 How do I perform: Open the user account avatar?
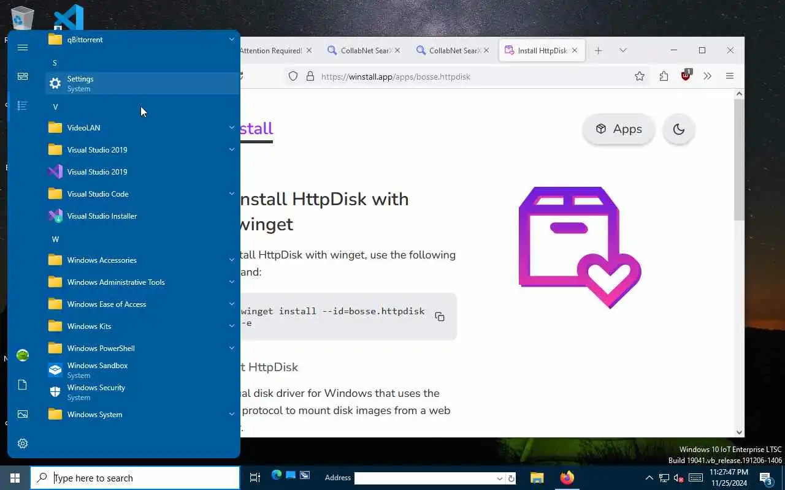click(x=23, y=355)
